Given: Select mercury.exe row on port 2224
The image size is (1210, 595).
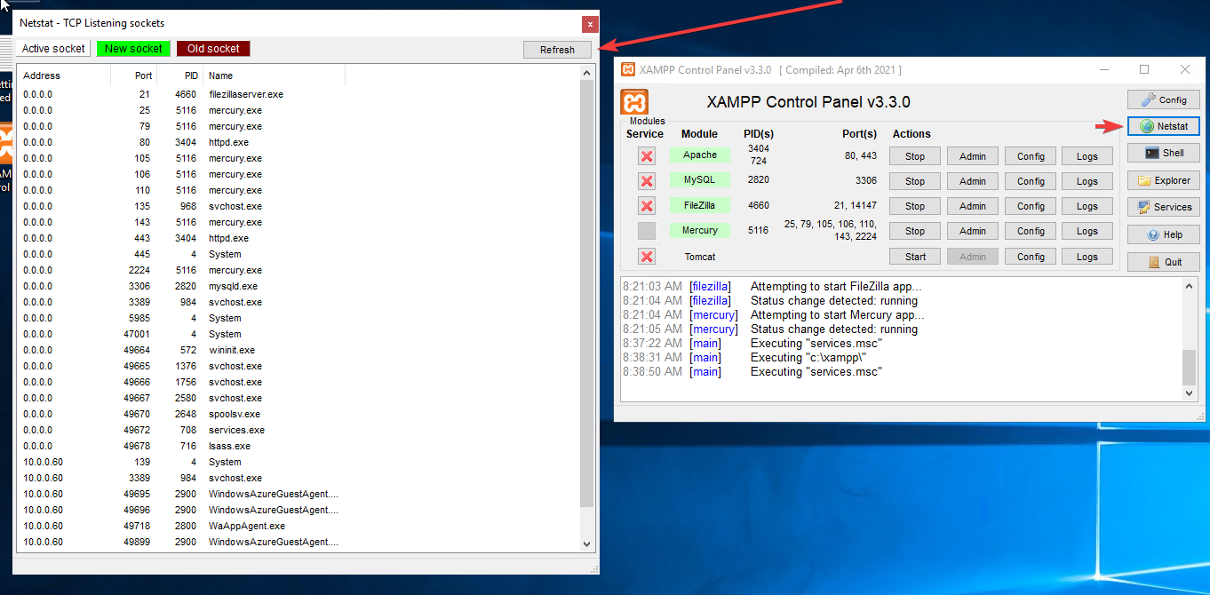Looking at the screenshot, I should [182, 270].
